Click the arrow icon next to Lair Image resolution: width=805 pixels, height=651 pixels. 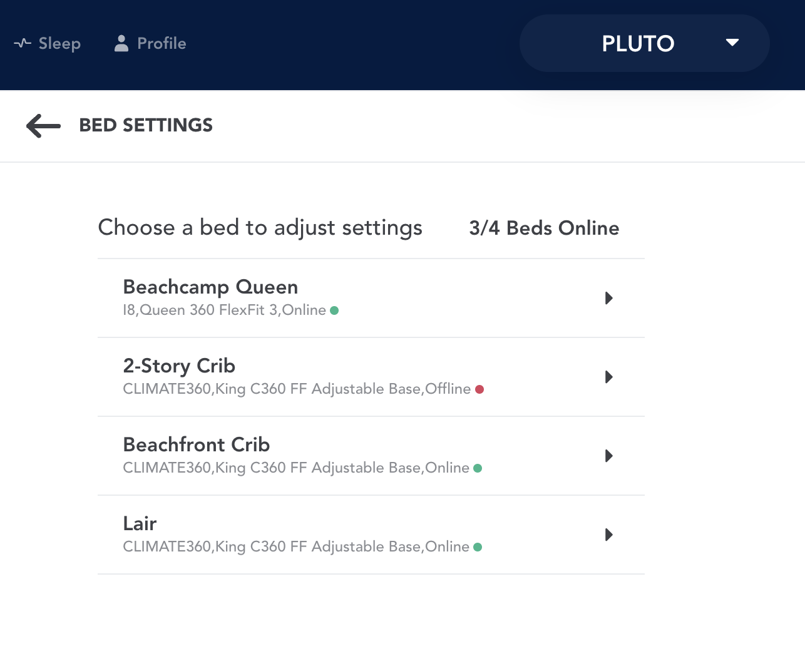608,535
